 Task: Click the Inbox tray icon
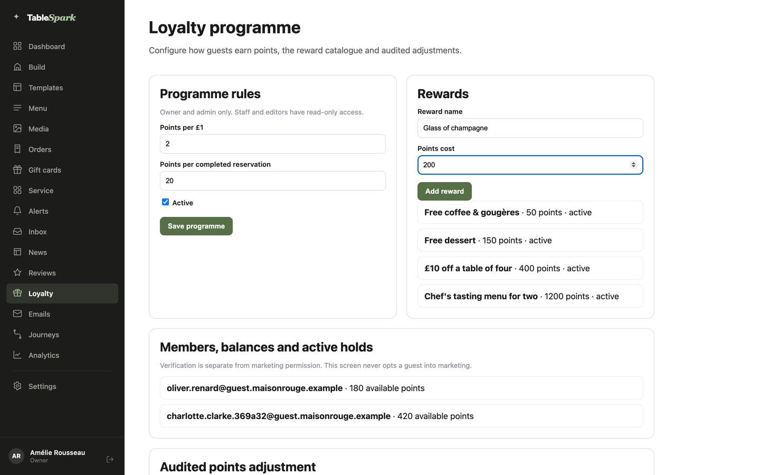click(17, 232)
